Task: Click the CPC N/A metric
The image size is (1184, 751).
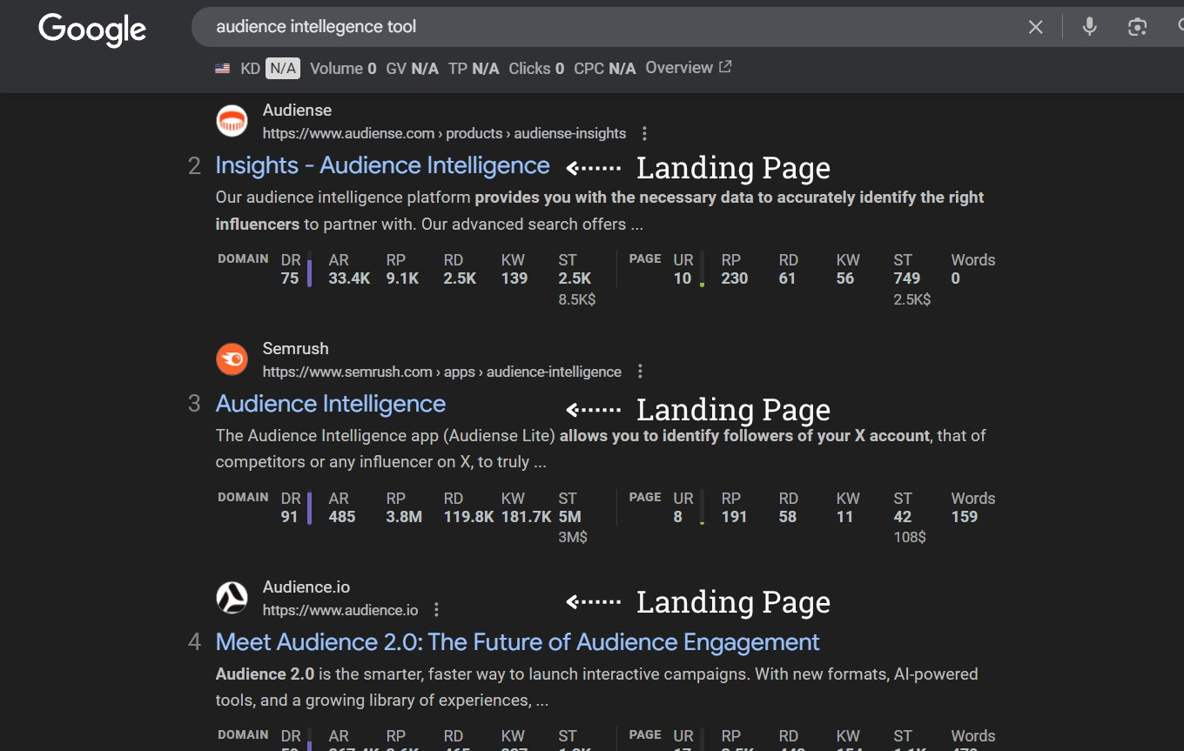Action: coord(605,69)
